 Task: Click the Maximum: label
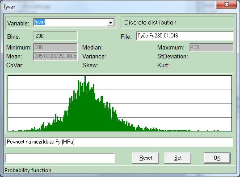click(x=171, y=48)
